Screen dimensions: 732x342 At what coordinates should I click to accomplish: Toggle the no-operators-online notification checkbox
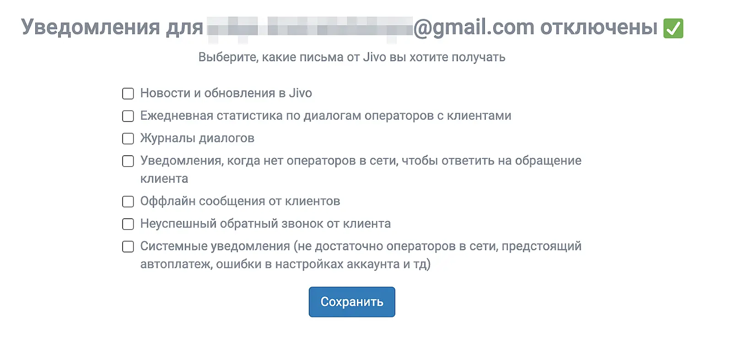[128, 161]
